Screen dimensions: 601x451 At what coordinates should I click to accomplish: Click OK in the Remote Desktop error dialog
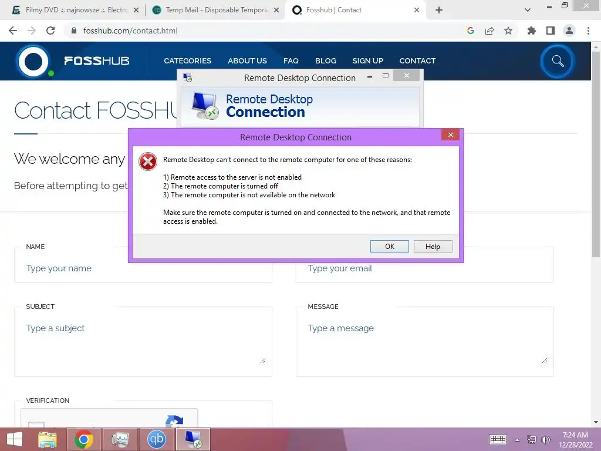pos(390,246)
